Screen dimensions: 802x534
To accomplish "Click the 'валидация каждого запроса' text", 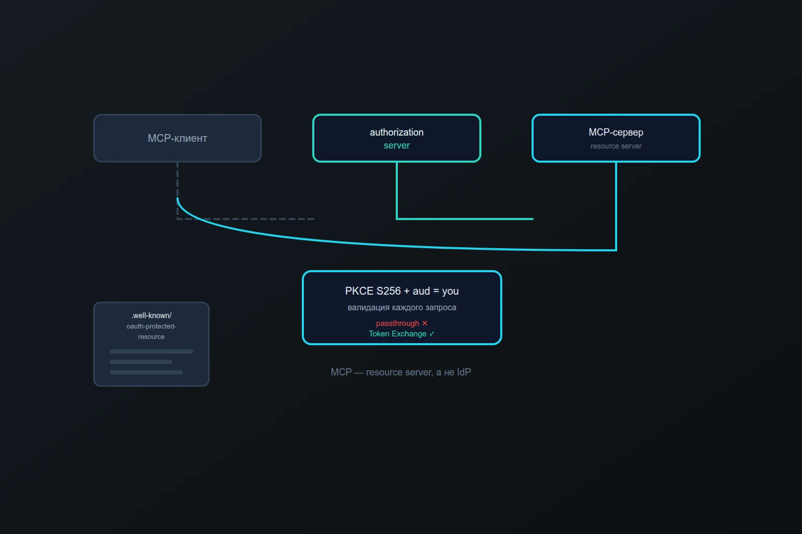I will (x=402, y=308).
